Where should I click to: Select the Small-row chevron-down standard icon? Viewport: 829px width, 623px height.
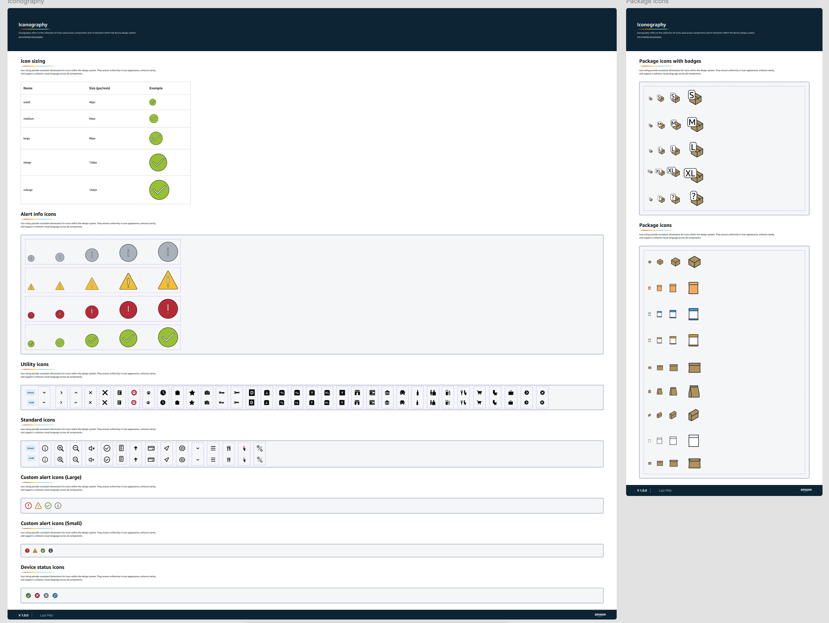click(198, 459)
